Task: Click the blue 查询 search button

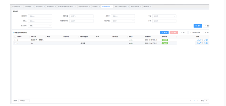Action: [198, 26]
